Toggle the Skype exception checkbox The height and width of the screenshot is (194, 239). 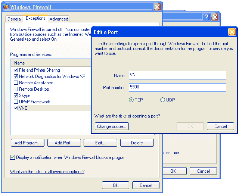tap(16, 96)
